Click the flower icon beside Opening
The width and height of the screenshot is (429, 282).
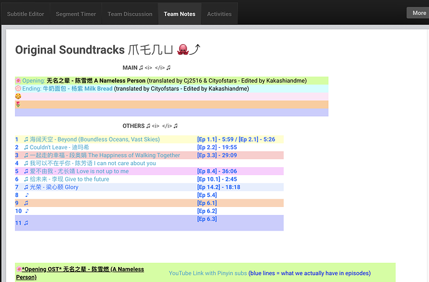tap(18, 81)
